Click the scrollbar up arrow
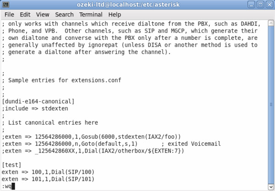The image size is (275, 191). pos(271,23)
